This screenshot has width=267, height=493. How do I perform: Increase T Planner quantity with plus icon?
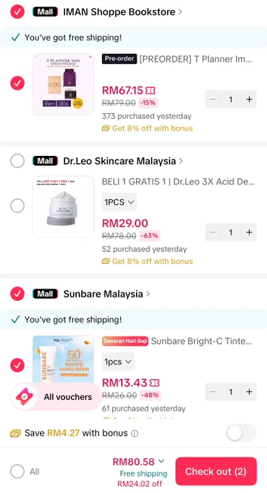(x=249, y=99)
